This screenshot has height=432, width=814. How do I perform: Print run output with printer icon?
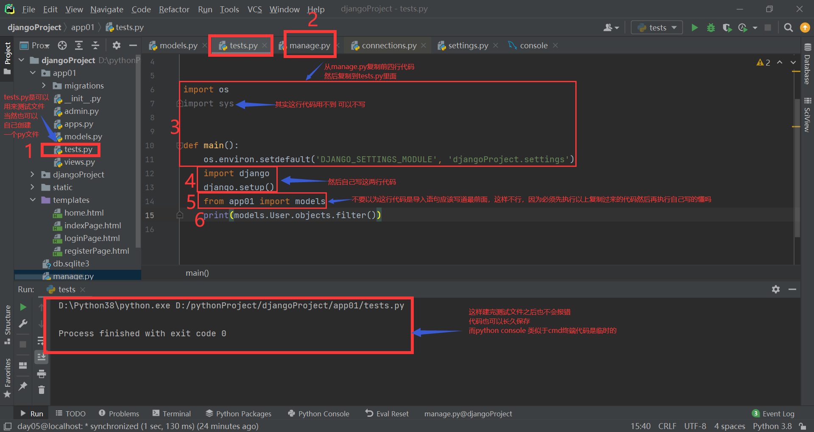[x=41, y=374]
